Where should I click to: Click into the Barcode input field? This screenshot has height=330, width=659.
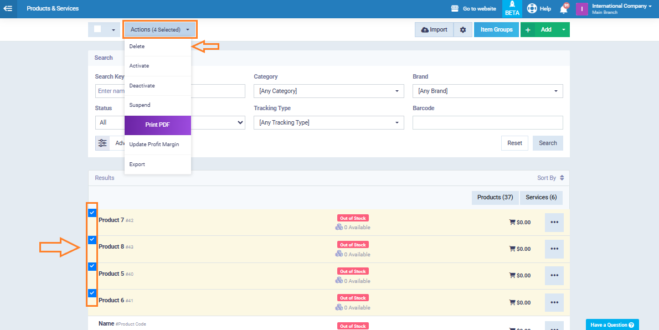click(487, 122)
